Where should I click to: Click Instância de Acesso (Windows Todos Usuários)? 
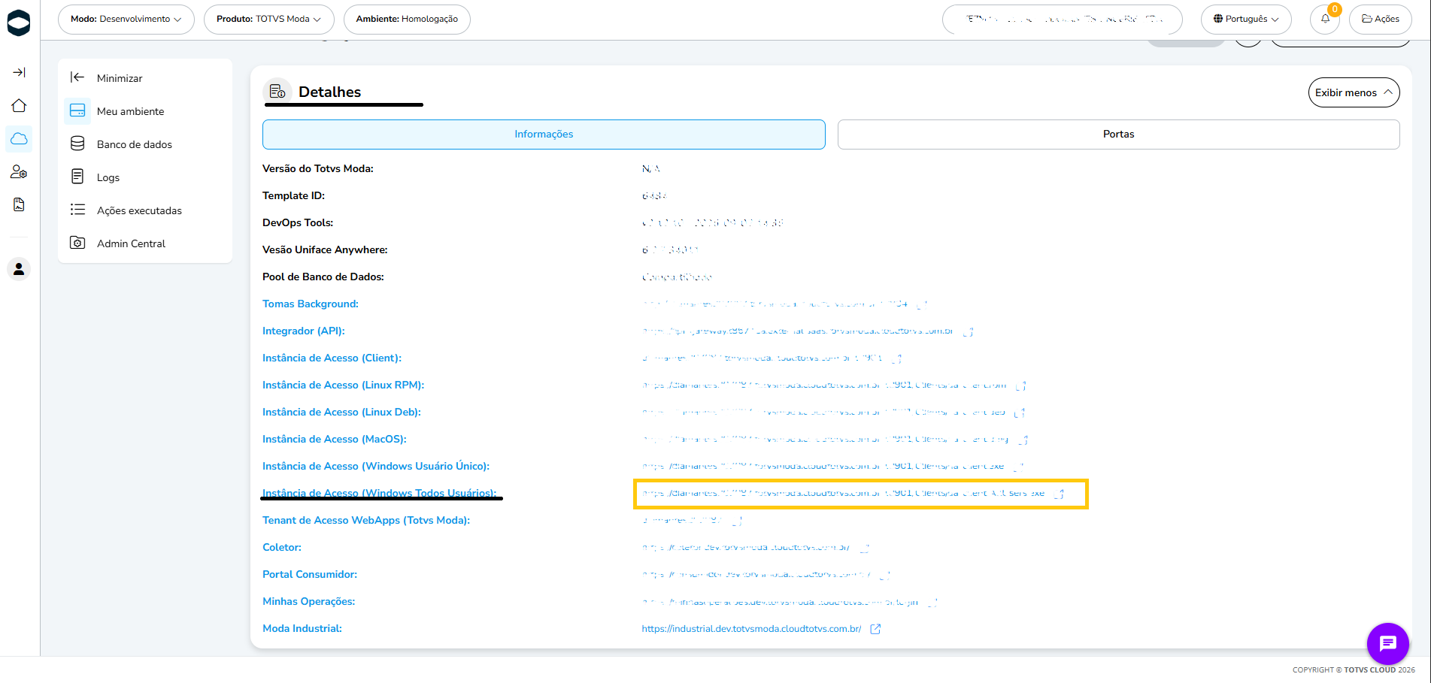pos(380,493)
